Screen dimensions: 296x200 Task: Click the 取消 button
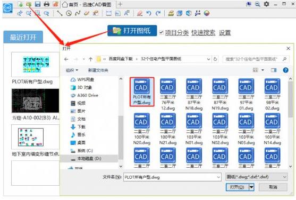(x=273, y=187)
